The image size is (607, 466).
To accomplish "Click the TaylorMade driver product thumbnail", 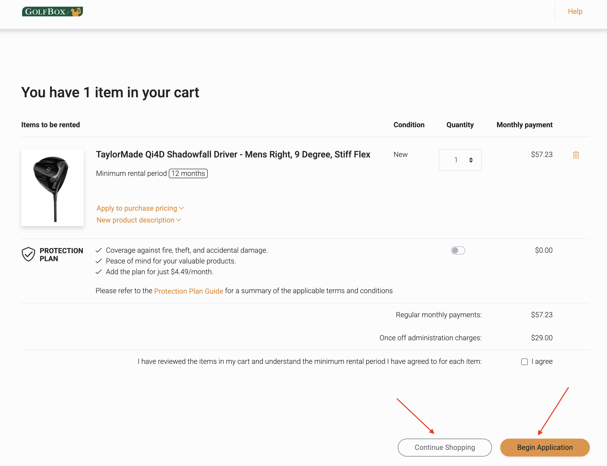I will pyautogui.click(x=53, y=187).
